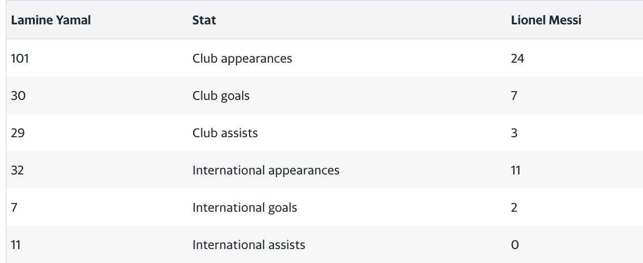This screenshot has height=263, width=643.
Task: Select the International goals row label
Action: tap(244, 208)
